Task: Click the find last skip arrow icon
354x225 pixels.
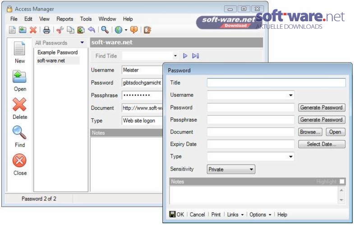Action: pos(196,56)
